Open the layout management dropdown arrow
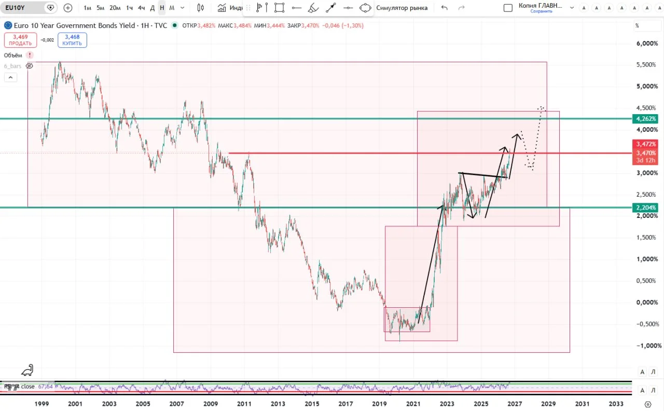Screen dimensions: 664x411 click(x=572, y=8)
